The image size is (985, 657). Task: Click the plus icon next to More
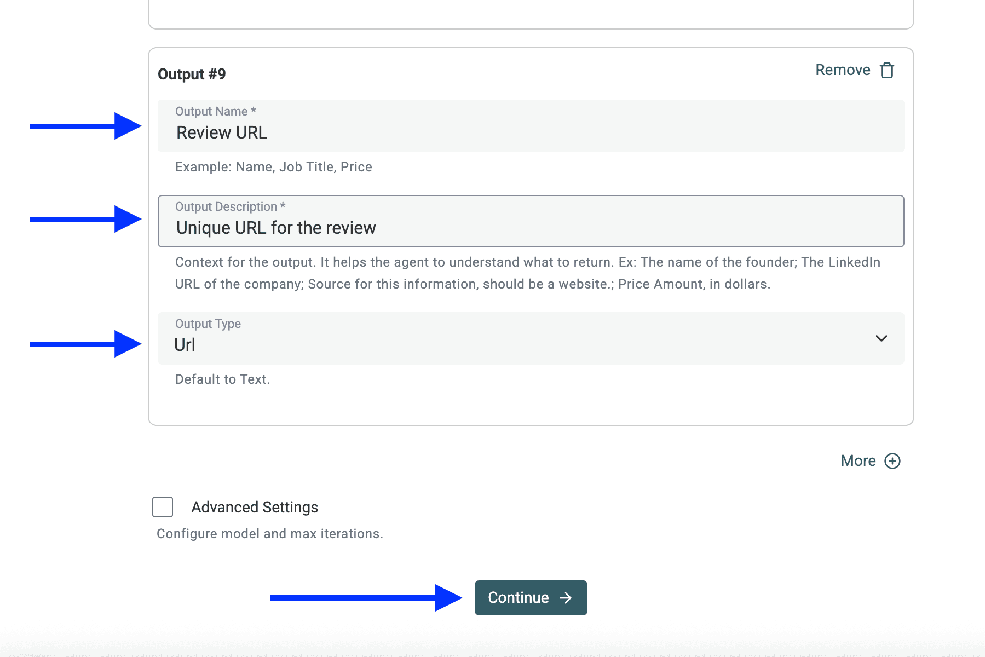point(892,461)
